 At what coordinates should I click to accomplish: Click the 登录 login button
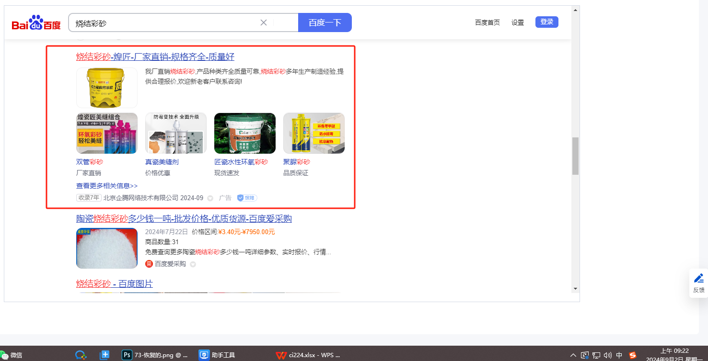point(547,22)
